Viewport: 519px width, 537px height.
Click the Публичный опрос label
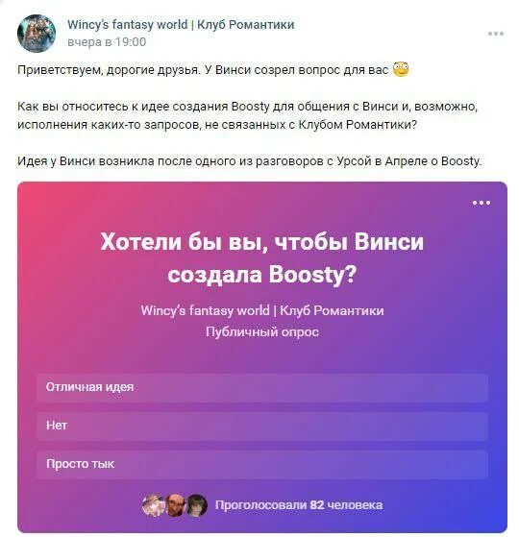click(262, 331)
